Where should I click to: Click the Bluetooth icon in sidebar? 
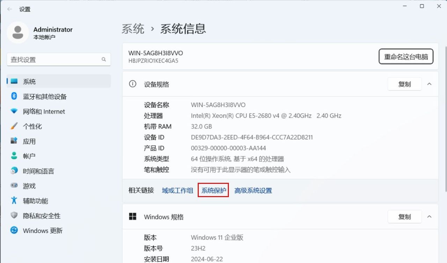point(14,96)
